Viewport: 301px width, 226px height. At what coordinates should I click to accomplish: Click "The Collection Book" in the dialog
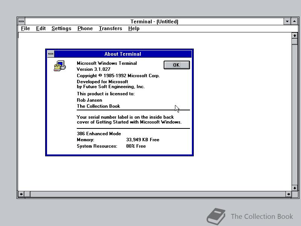click(x=98, y=106)
